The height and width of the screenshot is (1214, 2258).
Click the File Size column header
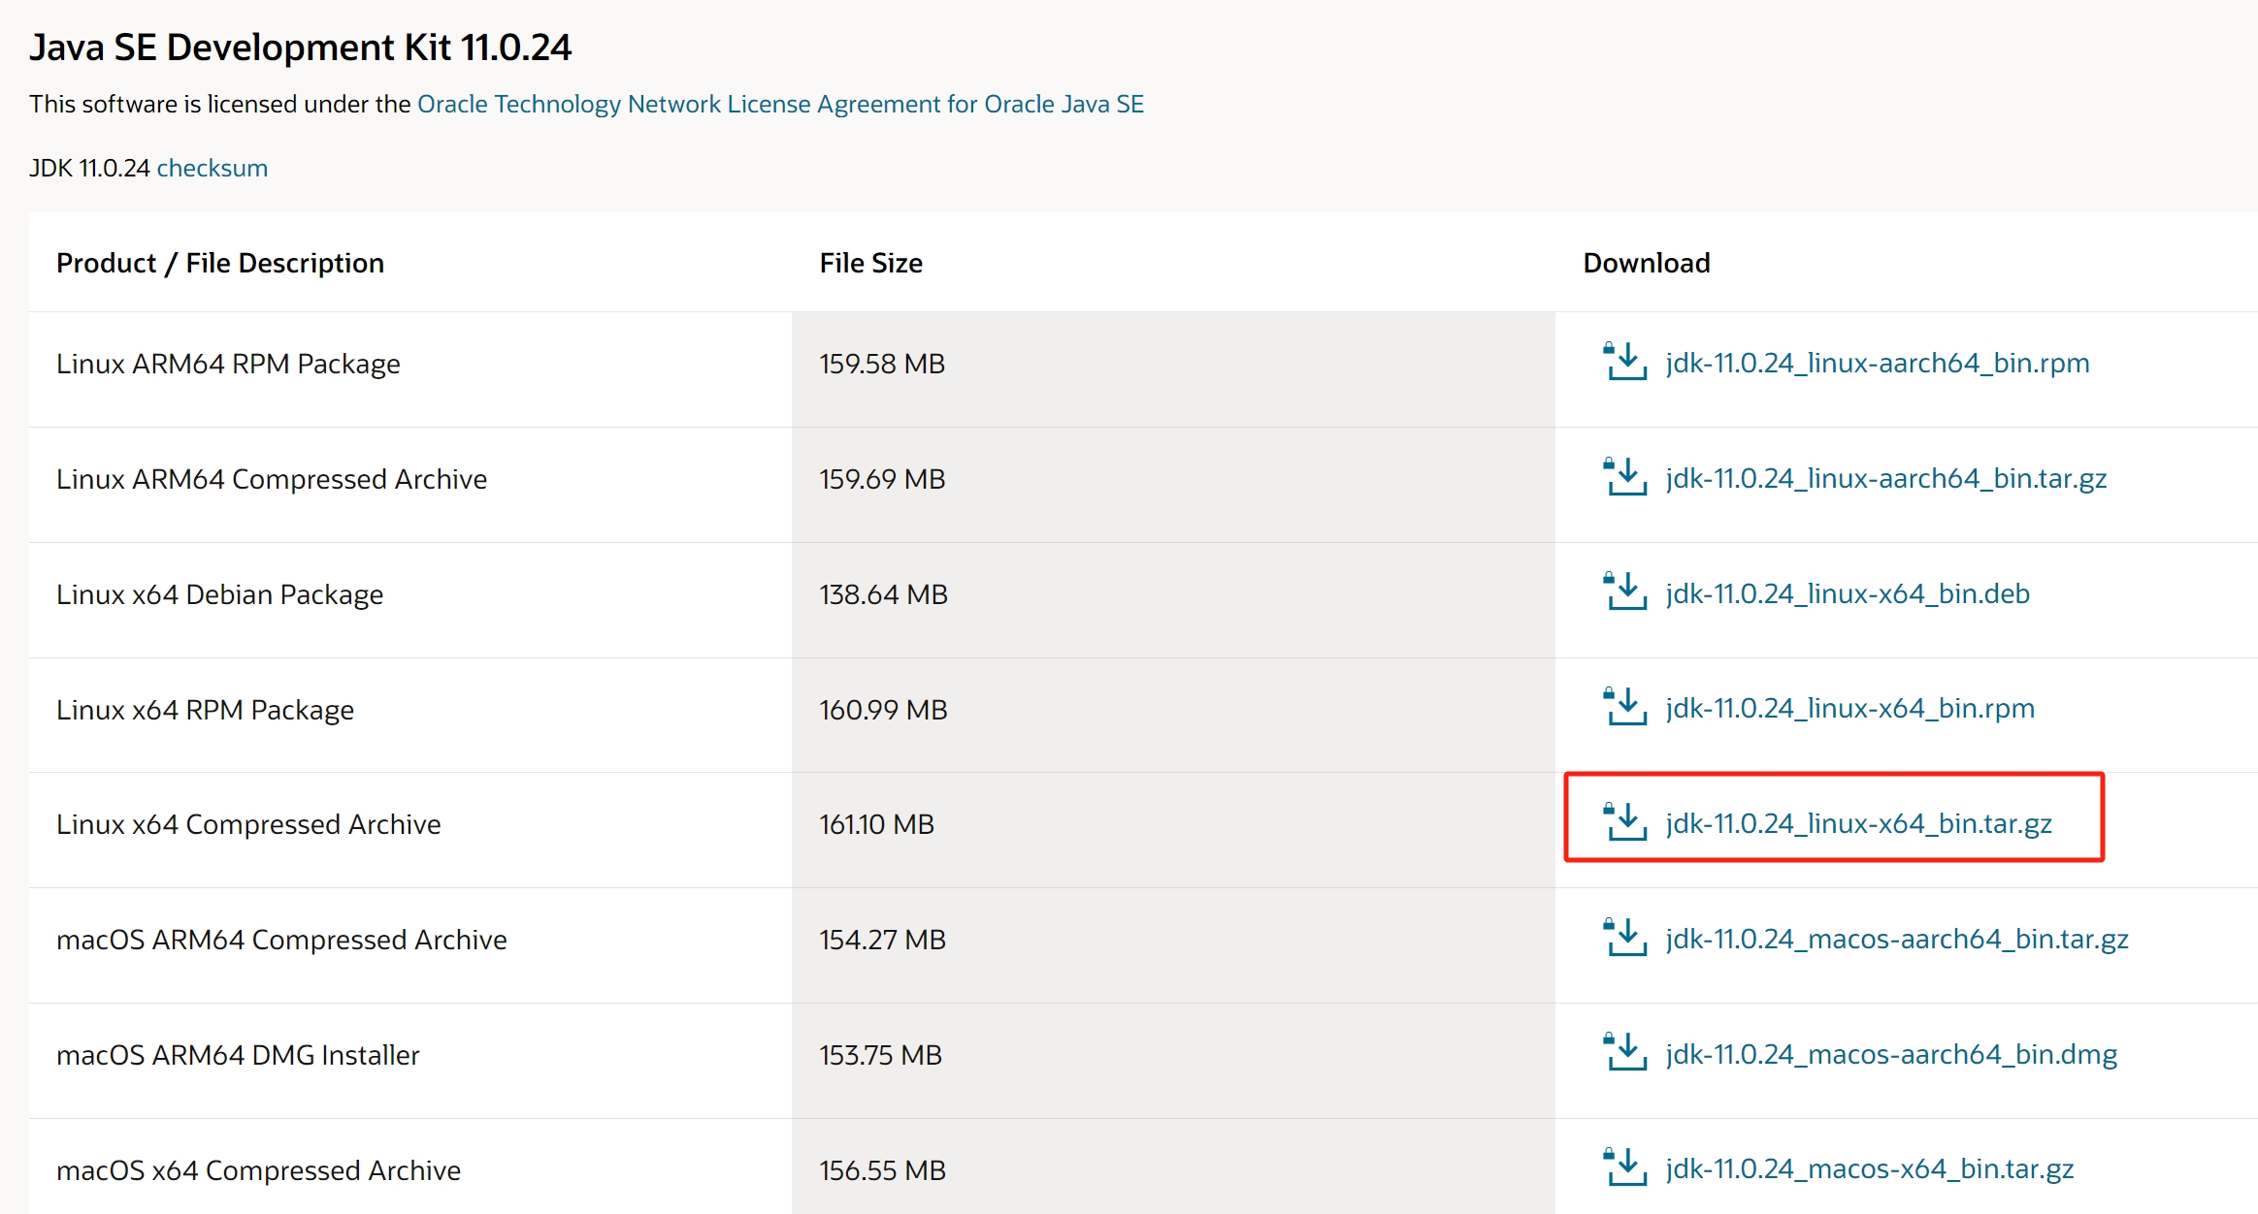pos(870,263)
